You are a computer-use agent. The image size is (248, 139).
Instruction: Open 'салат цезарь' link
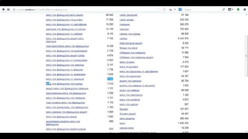(127, 20)
